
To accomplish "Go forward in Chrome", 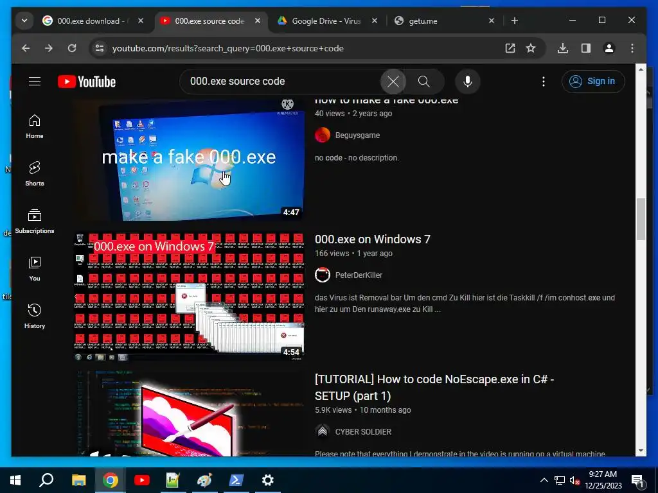I will pyautogui.click(x=49, y=48).
